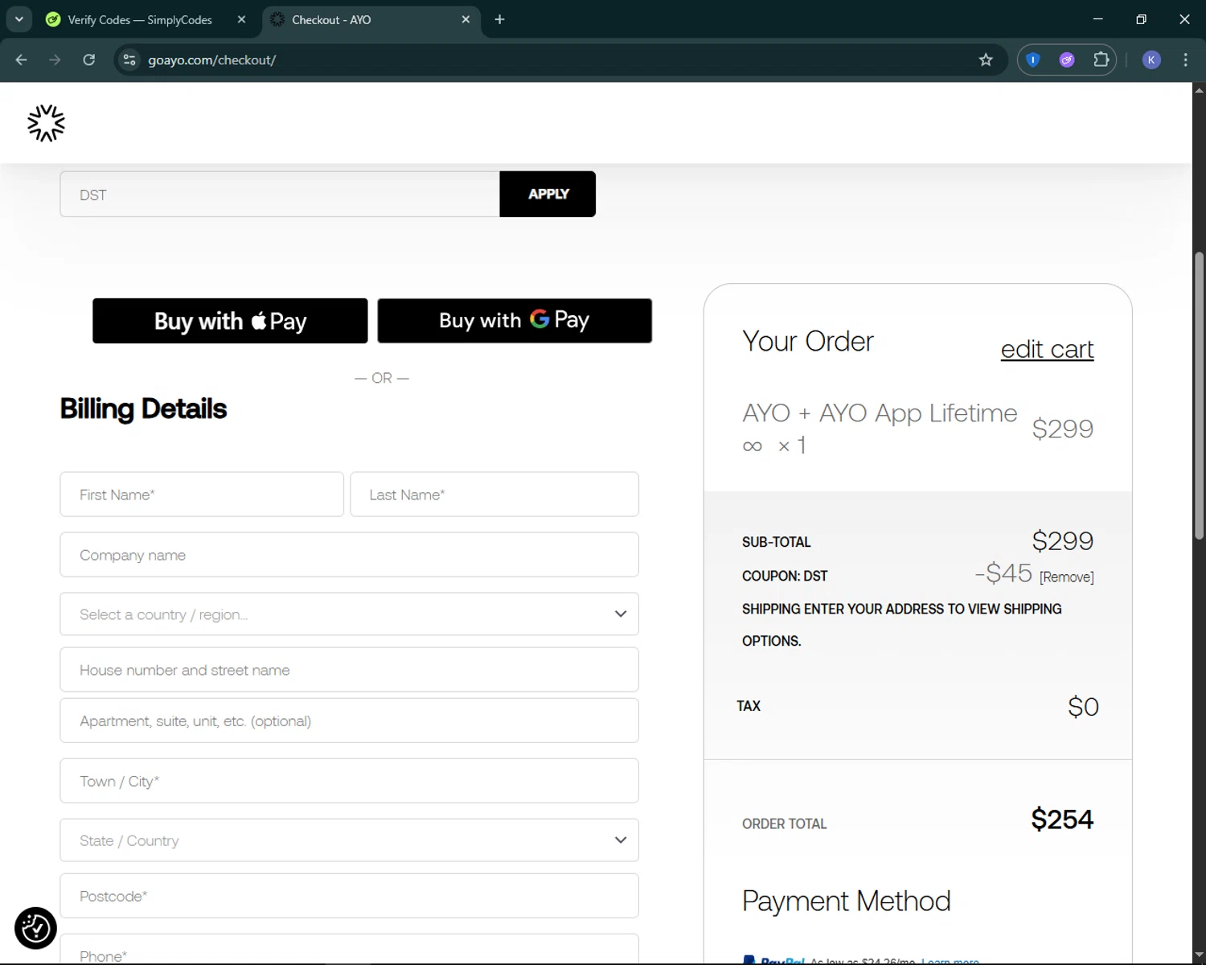Close the Checkout - AYO tab

(466, 19)
